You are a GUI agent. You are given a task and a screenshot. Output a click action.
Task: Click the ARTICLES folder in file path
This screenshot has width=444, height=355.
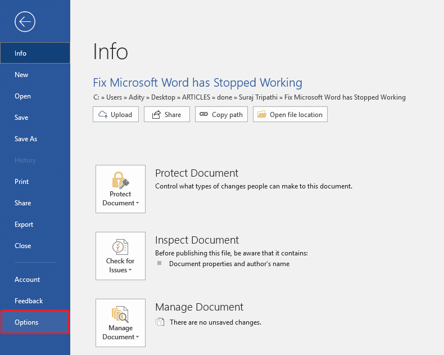tap(196, 97)
